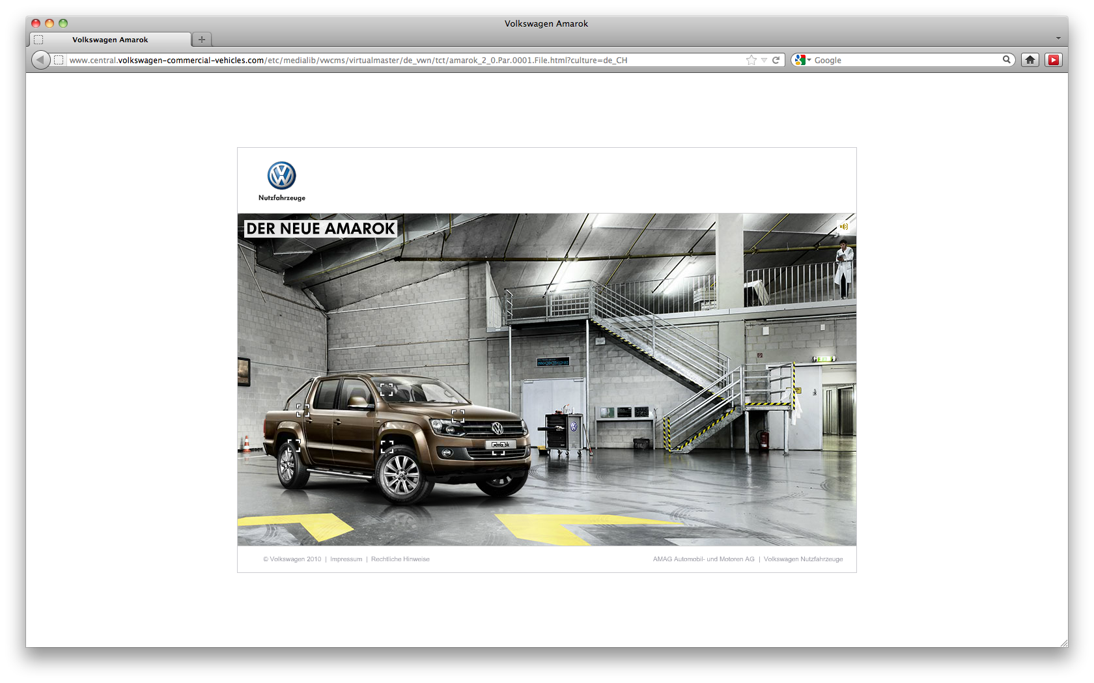The width and height of the screenshot is (1094, 683).
Task: Go to the browser home page
Action: click(x=1030, y=60)
